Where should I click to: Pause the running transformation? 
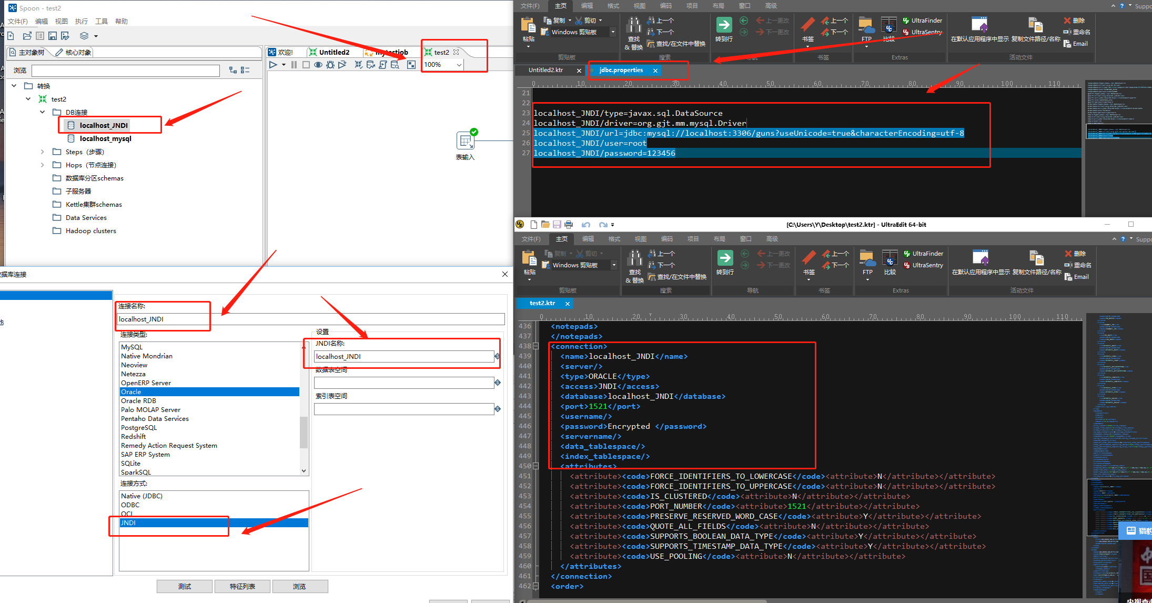point(294,65)
